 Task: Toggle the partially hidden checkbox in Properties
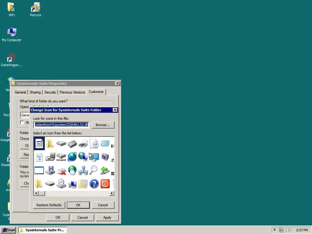point(22,122)
